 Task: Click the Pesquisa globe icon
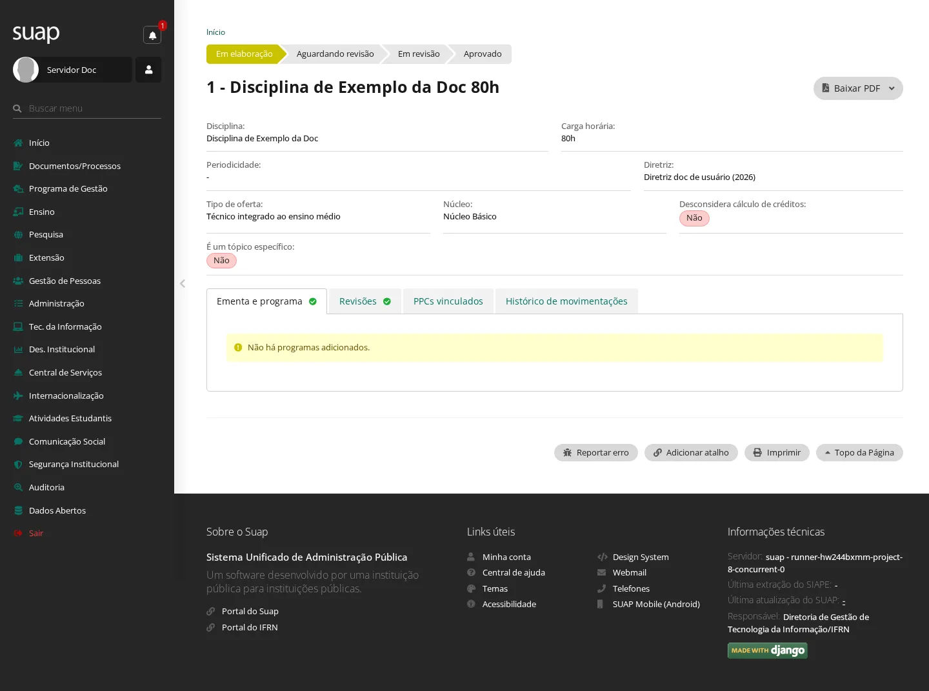pos(18,235)
